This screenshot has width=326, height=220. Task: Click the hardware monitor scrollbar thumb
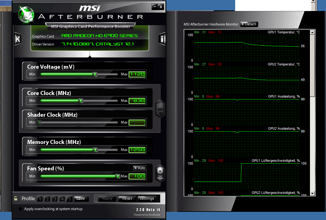coord(312,66)
